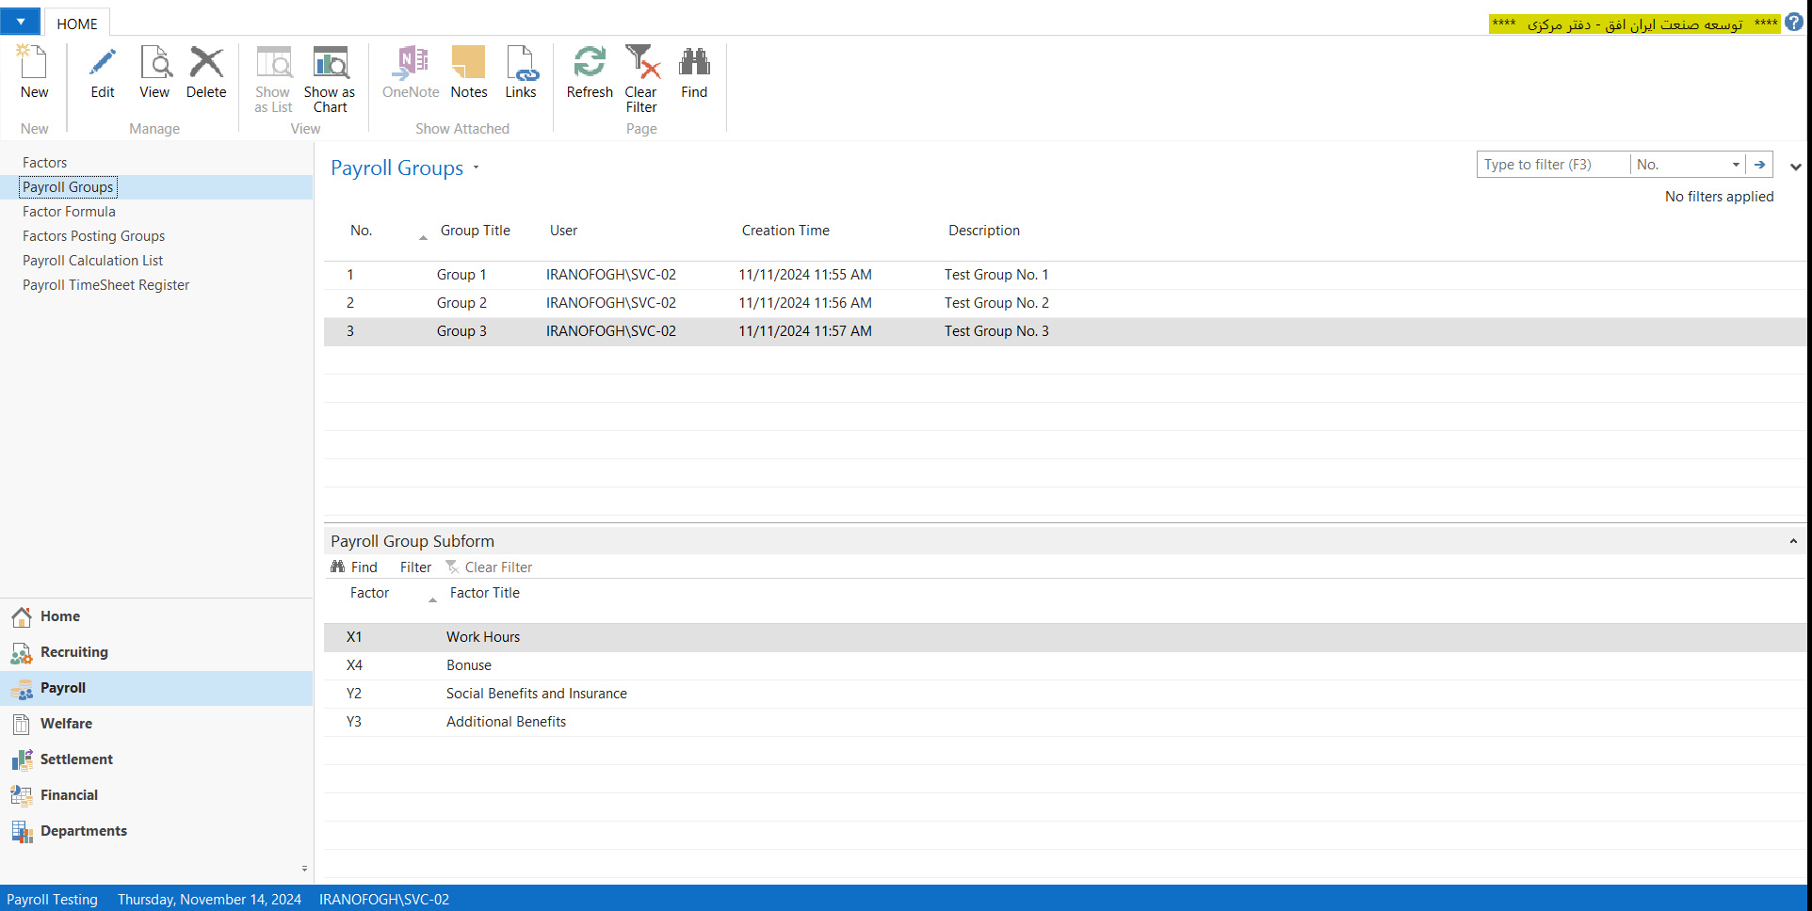This screenshot has height=911, width=1812.
Task: Click the New record icon
Action: [x=34, y=63]
